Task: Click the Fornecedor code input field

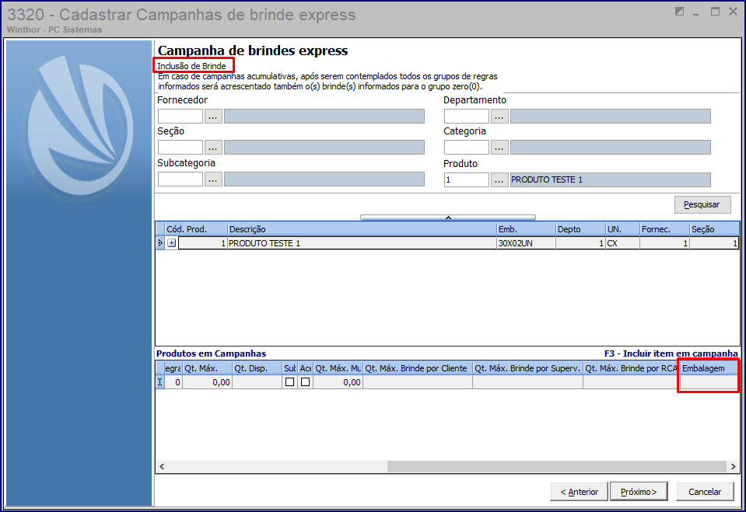Action: point(180,116)
